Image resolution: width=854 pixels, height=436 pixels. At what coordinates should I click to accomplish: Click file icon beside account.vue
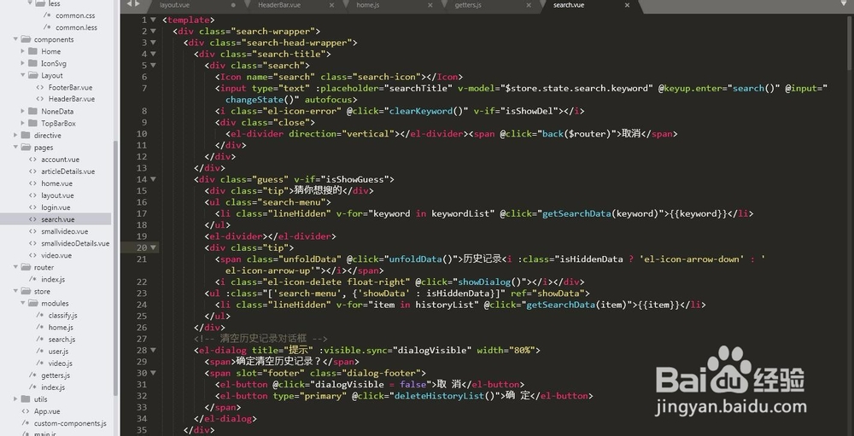pos(33,159)
